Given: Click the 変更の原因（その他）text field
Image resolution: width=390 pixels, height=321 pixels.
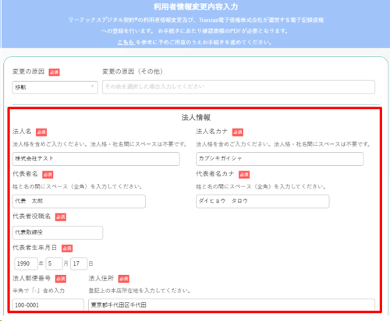Looking at the screenshot, I should point(239,87).
